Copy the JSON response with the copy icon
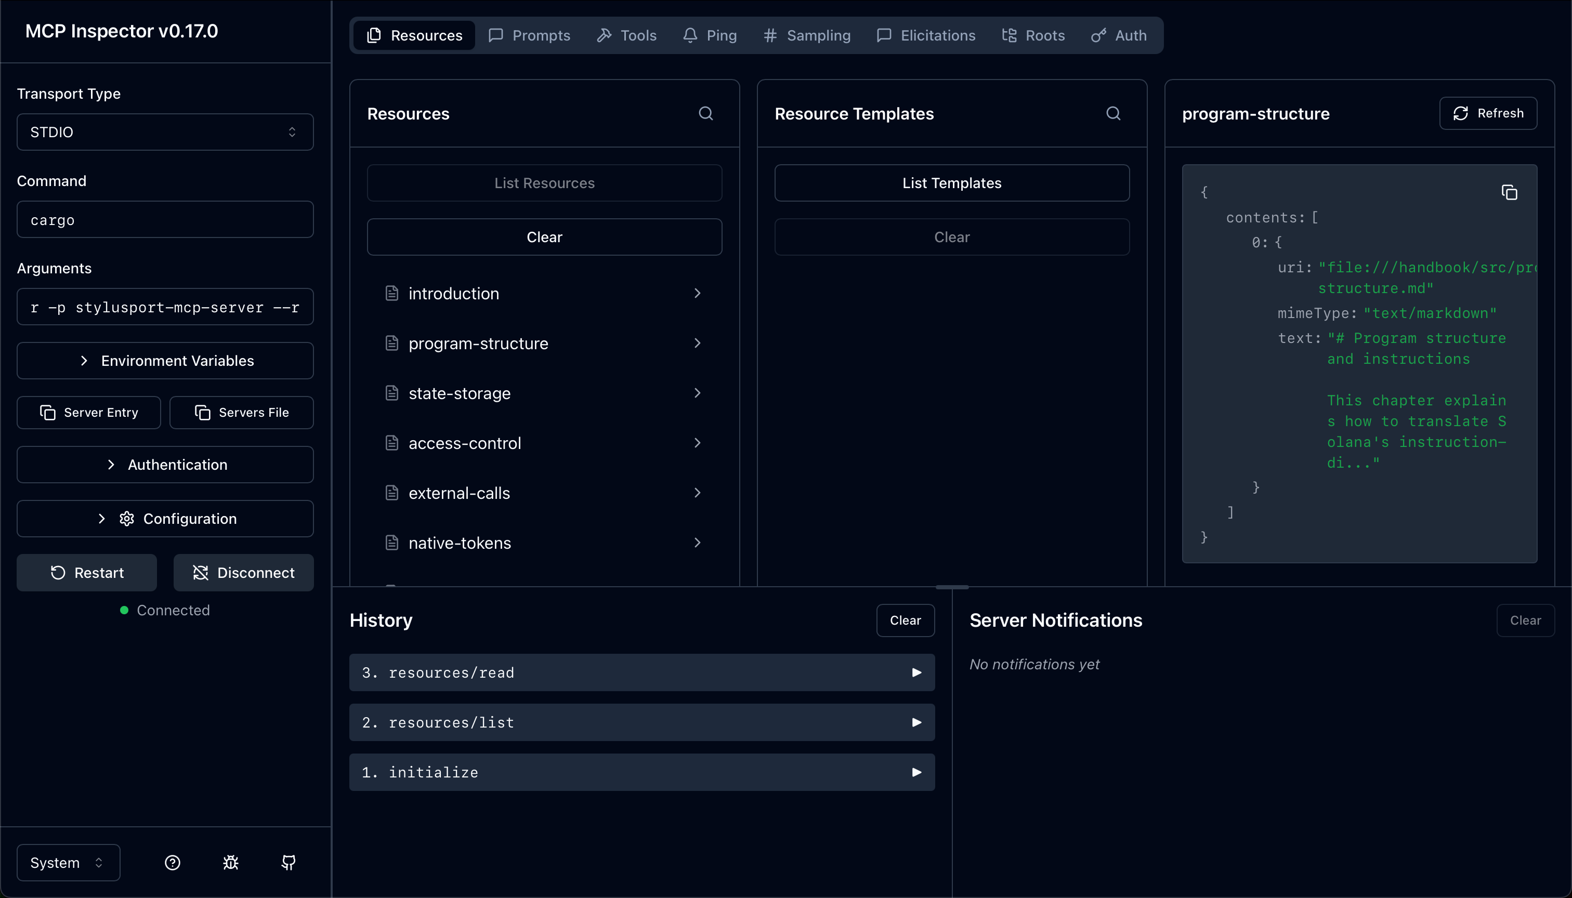1572x898 pixels. pyautogui.click(x=1509, y=193)
